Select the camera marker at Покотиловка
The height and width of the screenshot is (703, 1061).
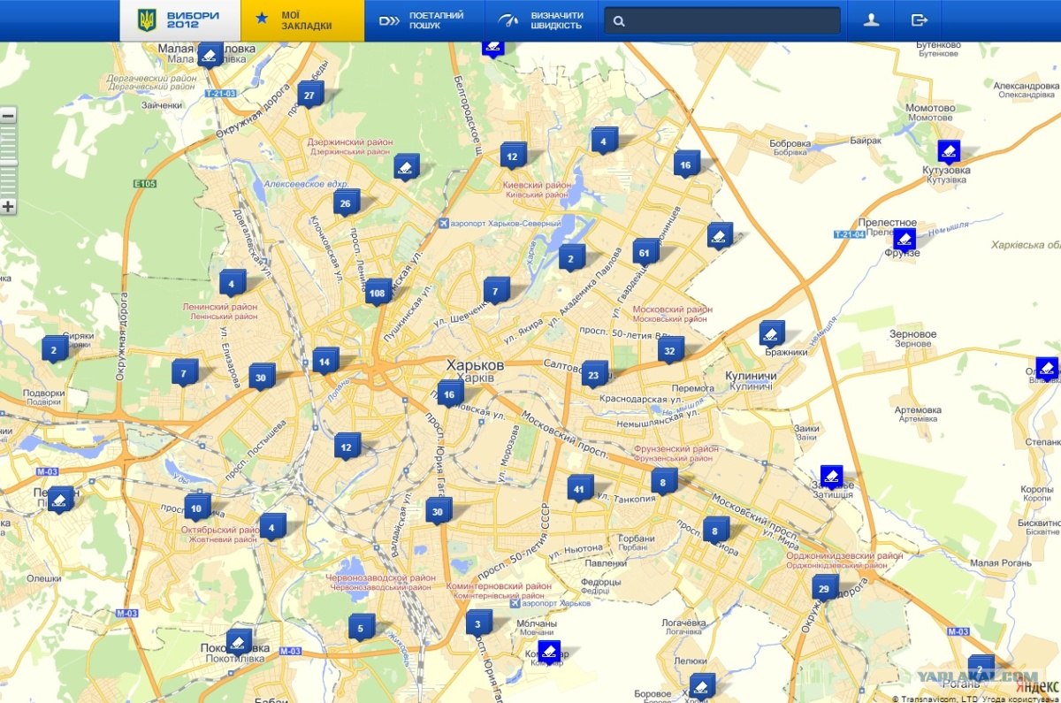click(x=238, y=641)
